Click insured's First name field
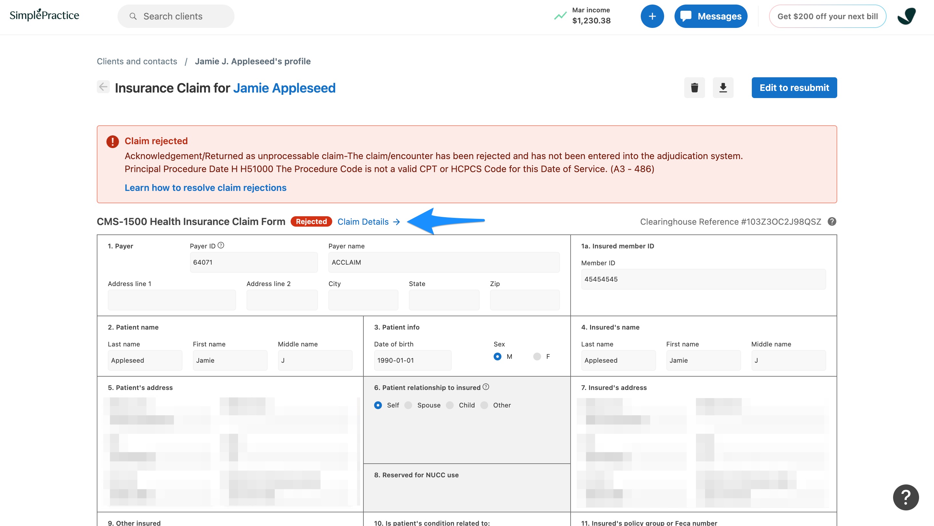 pyautogui.click(x=703, y=360)
